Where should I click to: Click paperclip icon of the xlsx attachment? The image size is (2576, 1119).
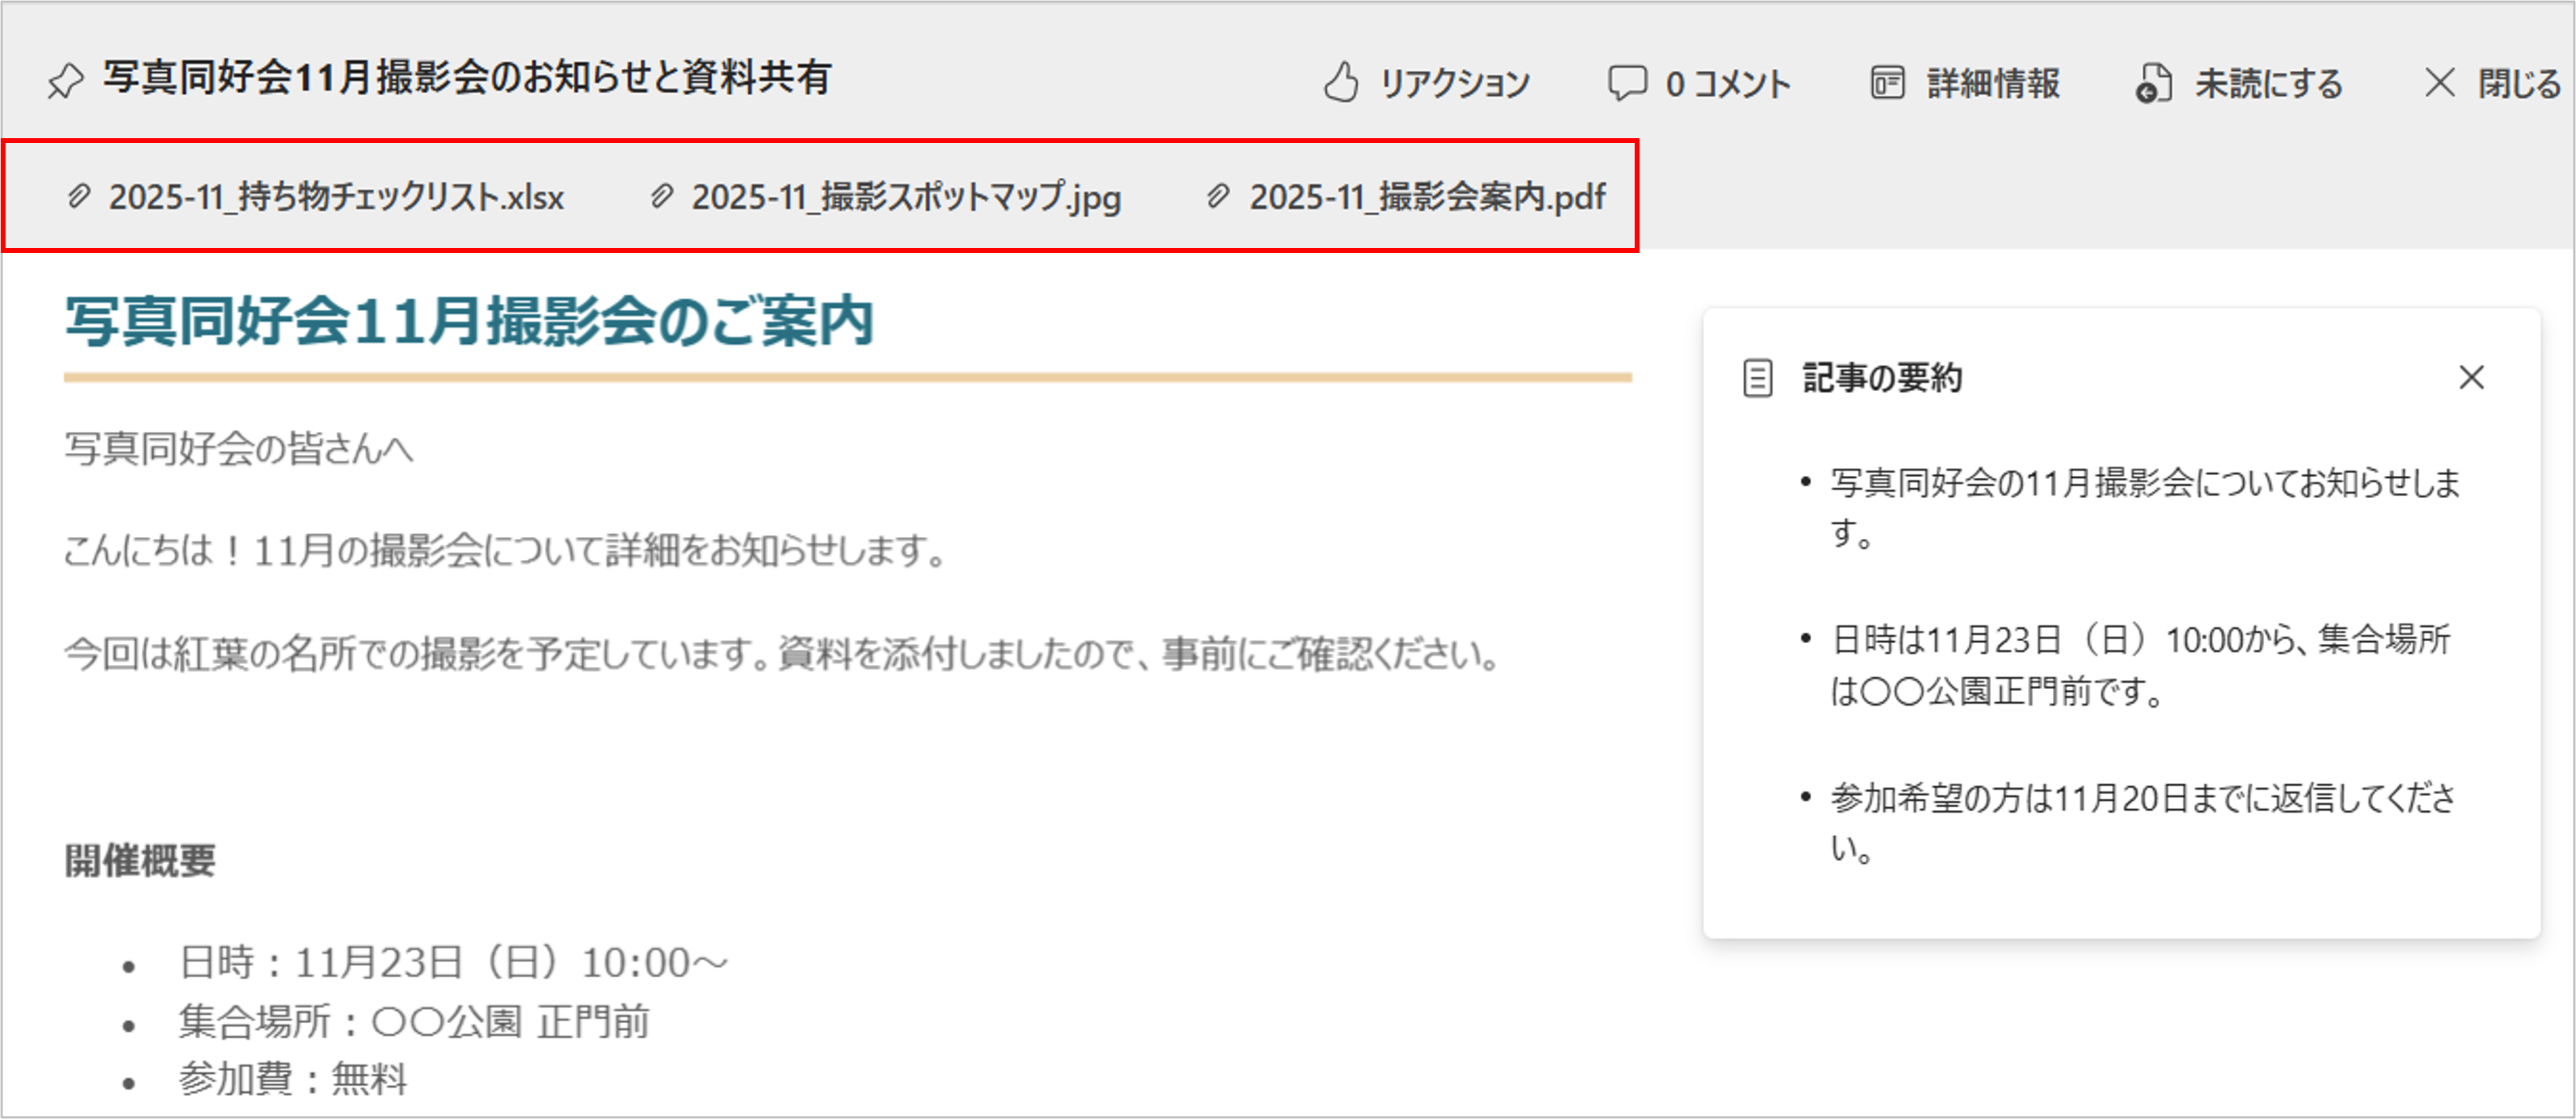[78, 196]
